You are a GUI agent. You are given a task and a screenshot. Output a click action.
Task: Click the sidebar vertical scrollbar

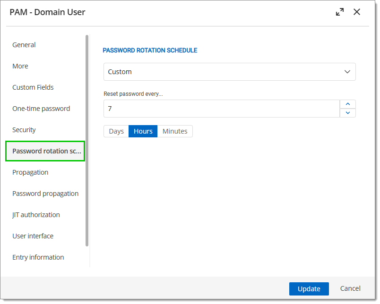(87, 140)
